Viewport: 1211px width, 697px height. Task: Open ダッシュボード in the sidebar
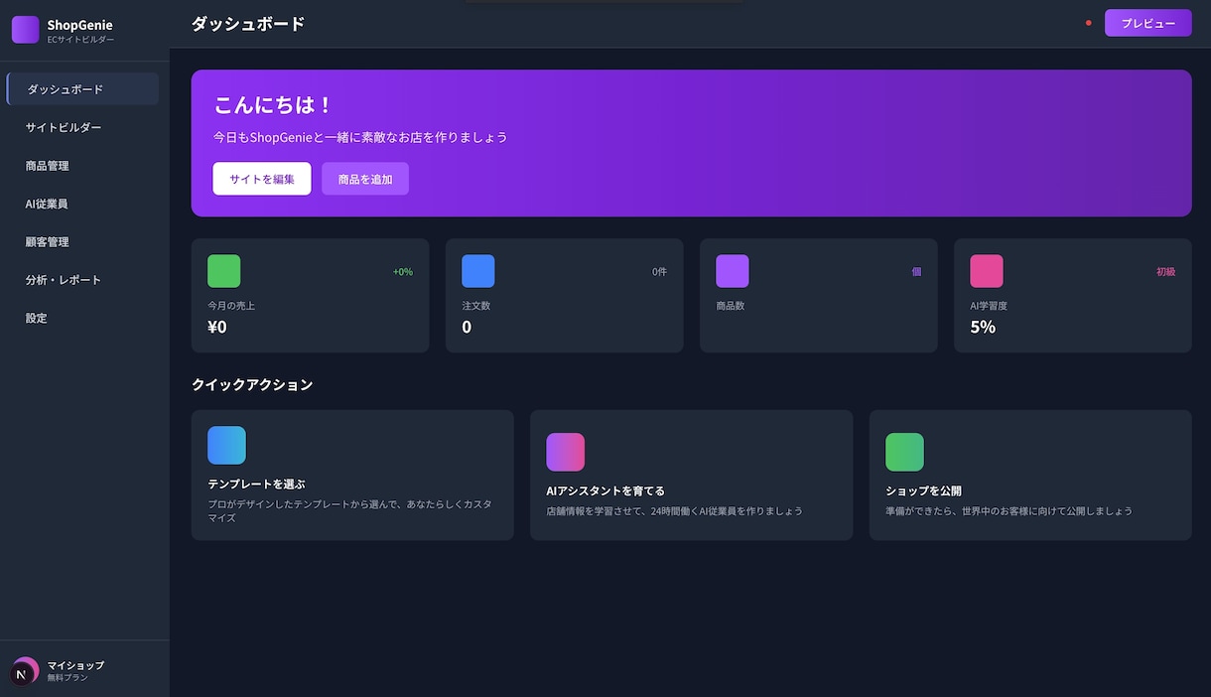pos(82,89)
